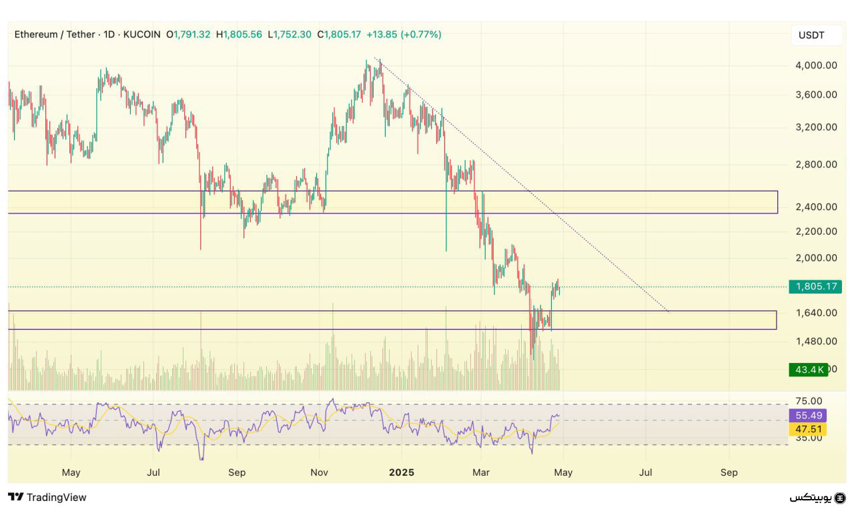The width and height of the screenshot is (854, 511).
Task: Click the yellow RSI average value 47.51
Action: (808, 429)
